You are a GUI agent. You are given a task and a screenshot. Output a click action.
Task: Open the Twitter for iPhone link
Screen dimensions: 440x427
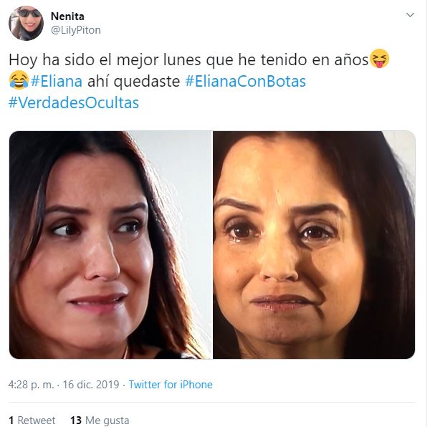171,384
